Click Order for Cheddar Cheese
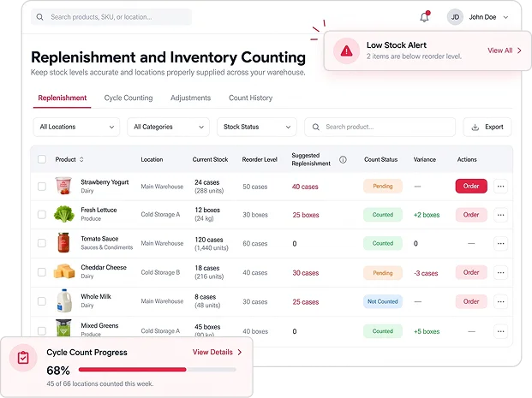Viewport: 532px width, 398px height. pyautogui.click(x=471, y=272)
